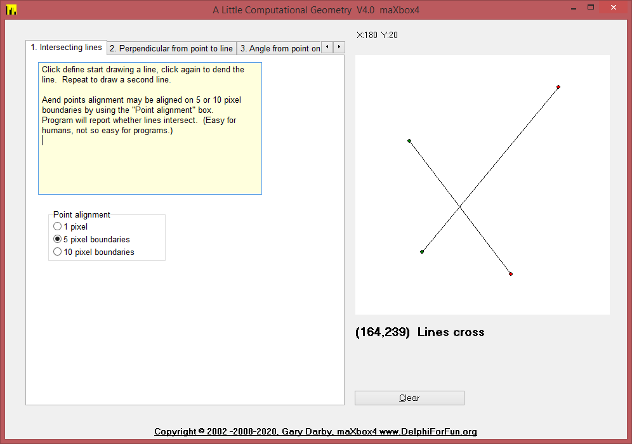Click the lower green line endpoint
The width and height of the screenshot is (632, 444).
click(422, 252)
